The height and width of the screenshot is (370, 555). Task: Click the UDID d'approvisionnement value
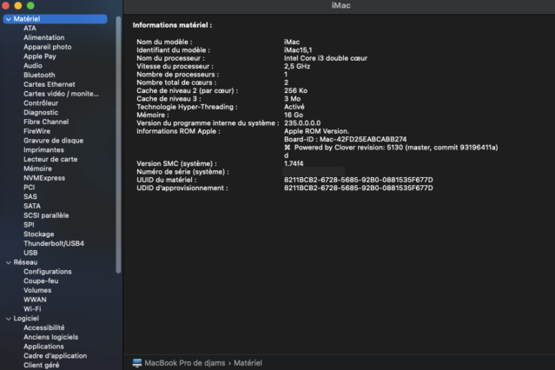tap(358, 188)
